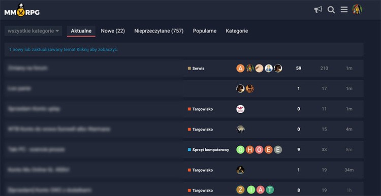381x196 pixels.
Task: Click the reply count '8' in bottom row
Action: [x=299, y=190]
